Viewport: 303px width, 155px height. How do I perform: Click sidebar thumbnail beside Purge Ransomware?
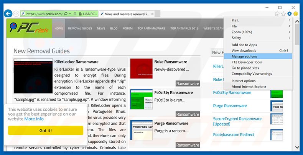[x=277, y=106]
